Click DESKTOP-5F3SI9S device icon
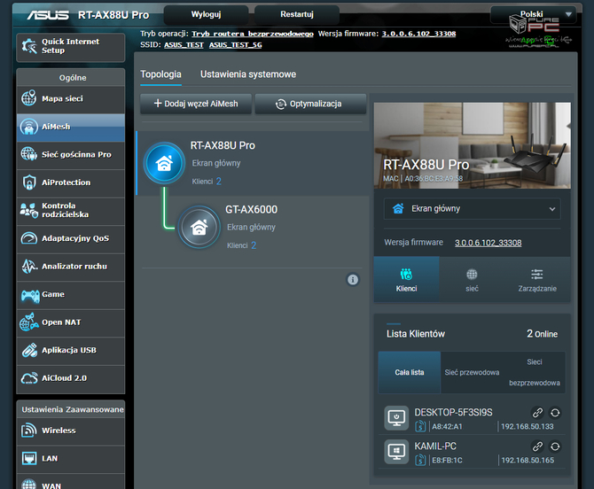 pos(396,418)
